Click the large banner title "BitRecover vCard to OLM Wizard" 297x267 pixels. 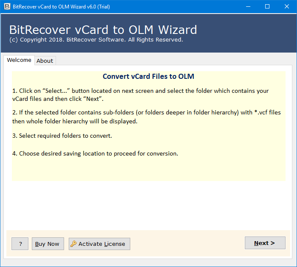click(x=103, y=30)
